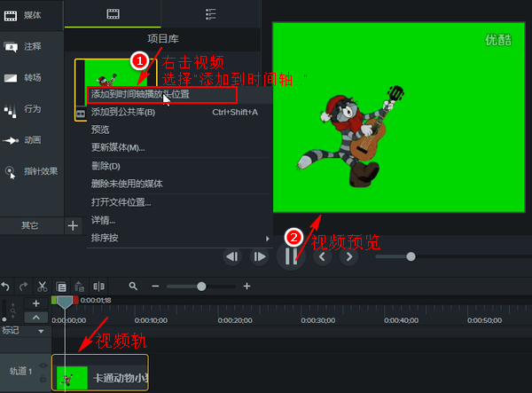Toggle visibility eye of 轨道 1
Screen dimensions: 532x393
click(43, 365)
